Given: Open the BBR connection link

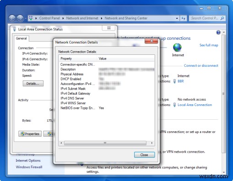Looking at the screenshot, I should pos(181,81).
